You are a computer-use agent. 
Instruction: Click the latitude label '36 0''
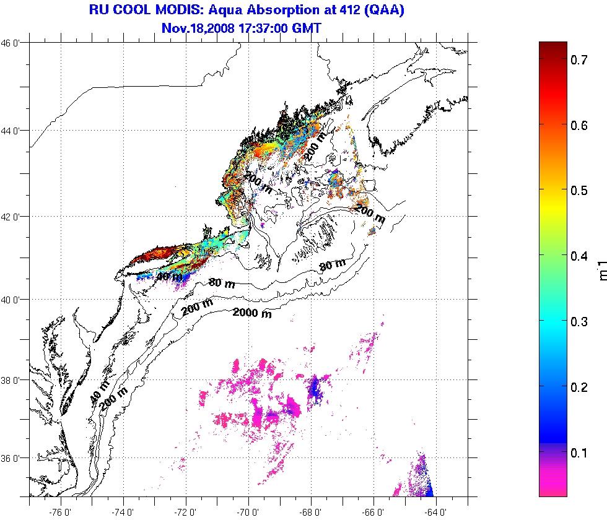(10, 459)
